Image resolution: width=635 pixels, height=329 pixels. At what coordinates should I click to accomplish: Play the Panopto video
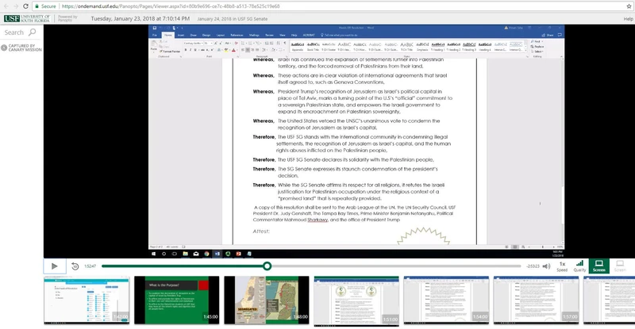click(x=54, y=266)
